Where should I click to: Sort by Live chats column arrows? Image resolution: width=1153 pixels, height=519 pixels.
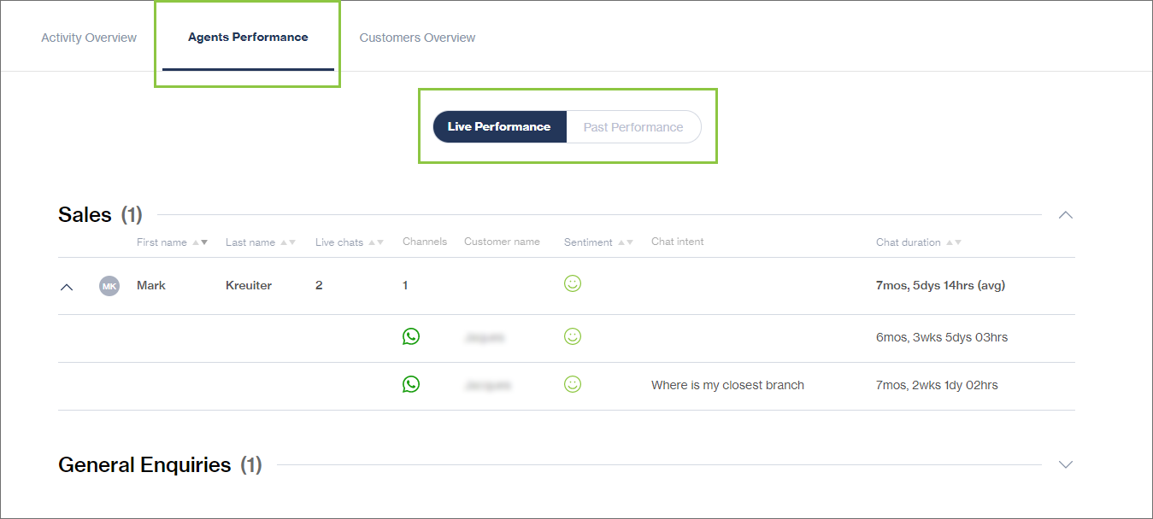[376, 242]
